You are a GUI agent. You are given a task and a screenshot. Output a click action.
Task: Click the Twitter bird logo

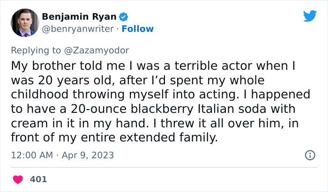(x=310, y=16)
